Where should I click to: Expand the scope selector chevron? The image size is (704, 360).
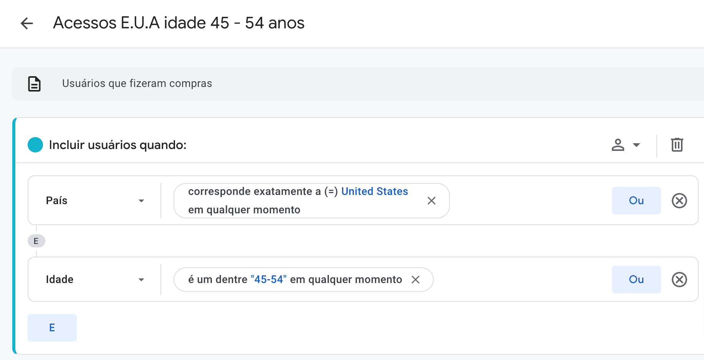click(x=636, y=145)
